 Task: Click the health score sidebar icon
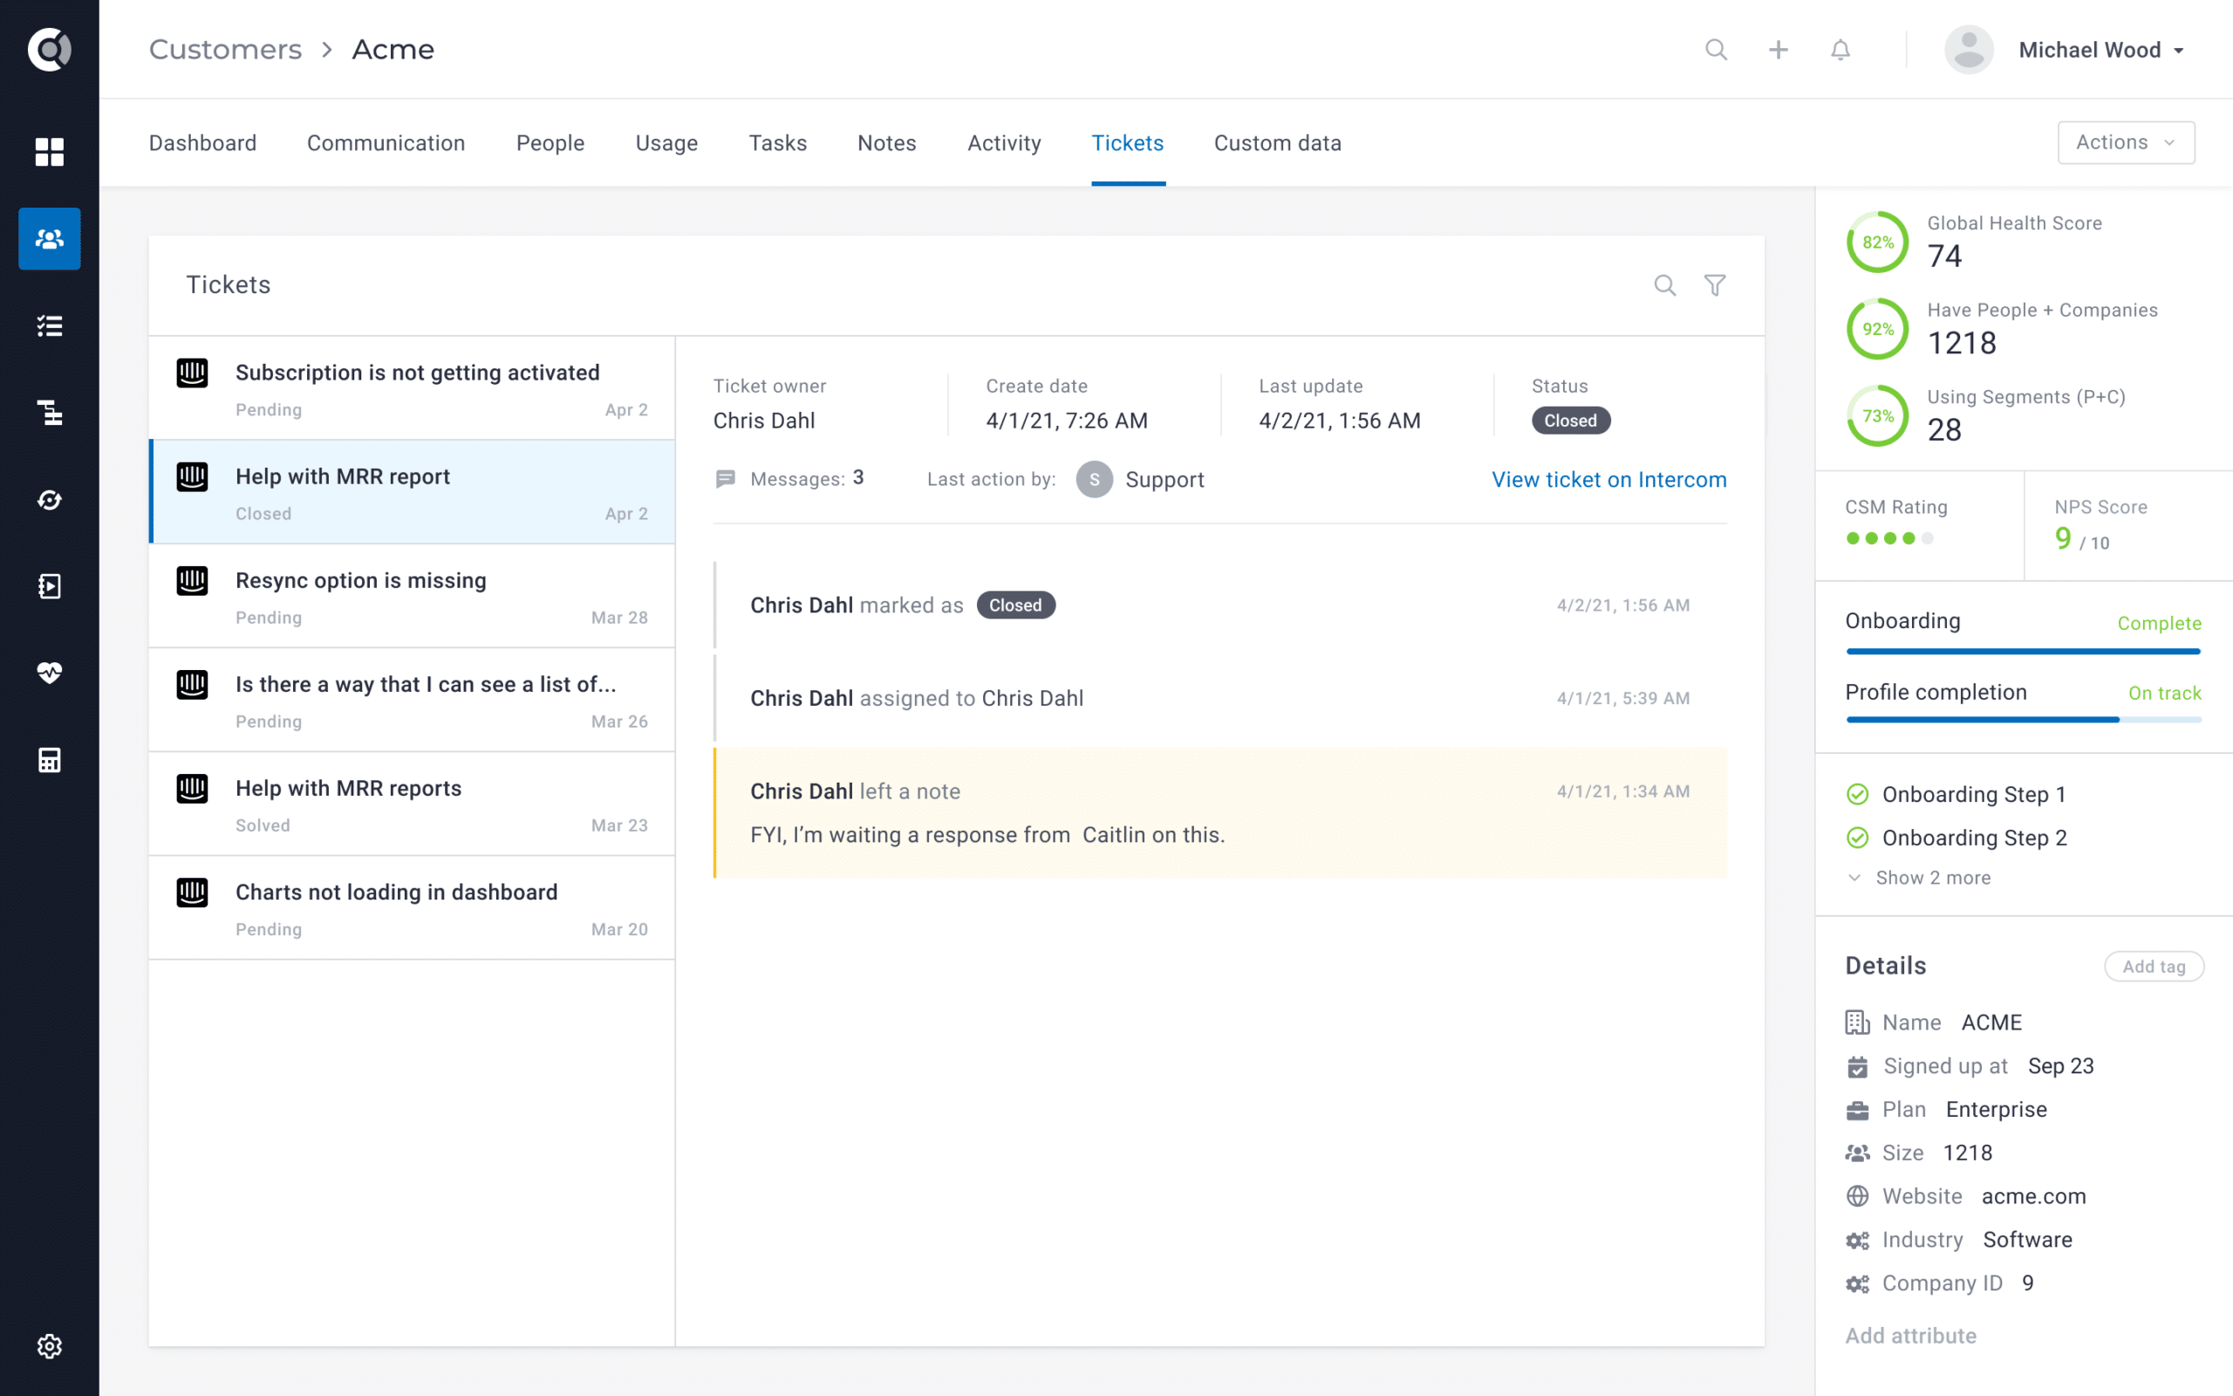click(48, 673)
